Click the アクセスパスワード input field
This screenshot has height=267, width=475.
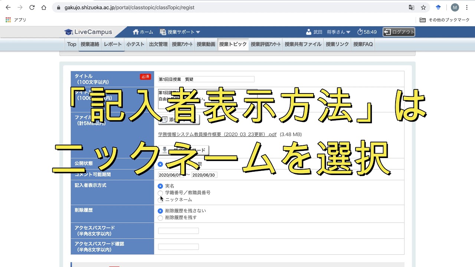(178, 231)
